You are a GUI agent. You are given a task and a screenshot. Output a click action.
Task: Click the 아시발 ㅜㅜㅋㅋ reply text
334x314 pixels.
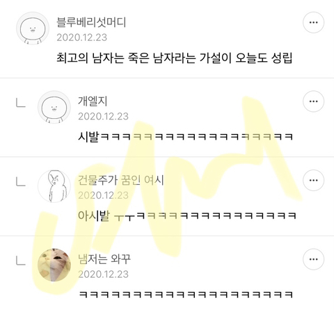pyautogui.click(x=187, y=216)
